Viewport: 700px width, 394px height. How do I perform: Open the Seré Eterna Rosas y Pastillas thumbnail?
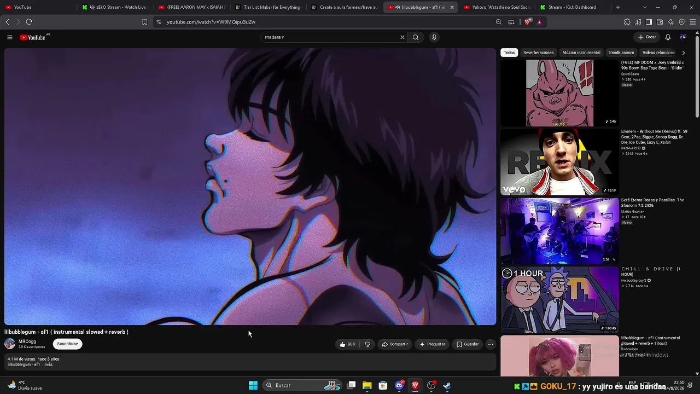pos(559,231)
